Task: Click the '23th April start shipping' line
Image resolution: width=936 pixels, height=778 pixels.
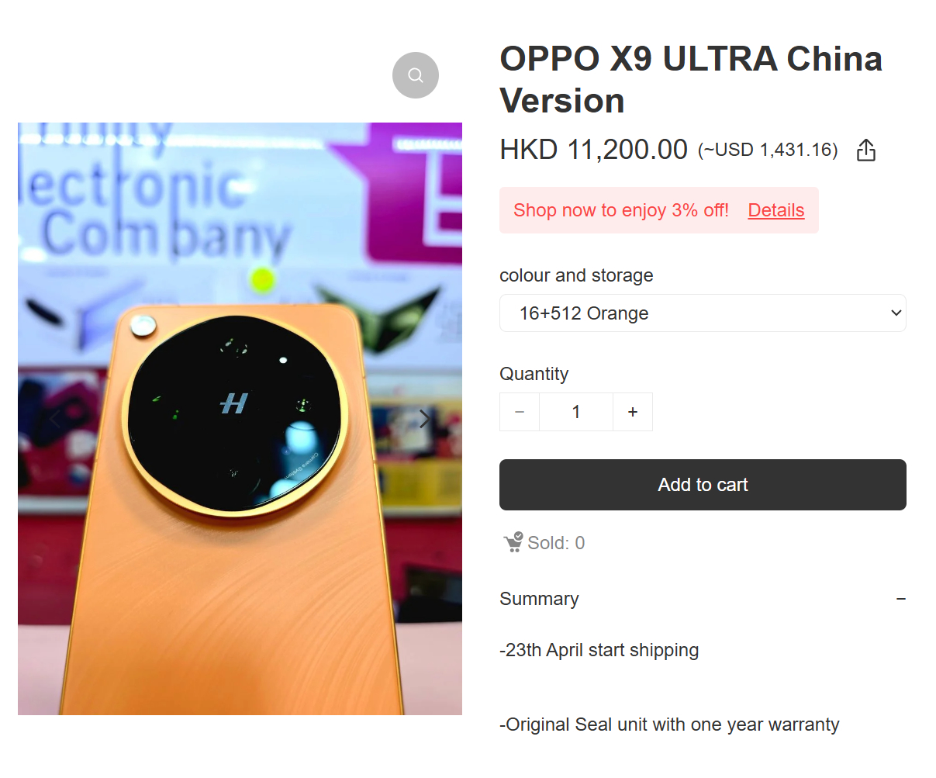Action: pos(599,650)
